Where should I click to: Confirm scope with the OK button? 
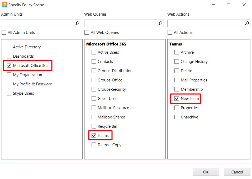click(x=206, y=172)
